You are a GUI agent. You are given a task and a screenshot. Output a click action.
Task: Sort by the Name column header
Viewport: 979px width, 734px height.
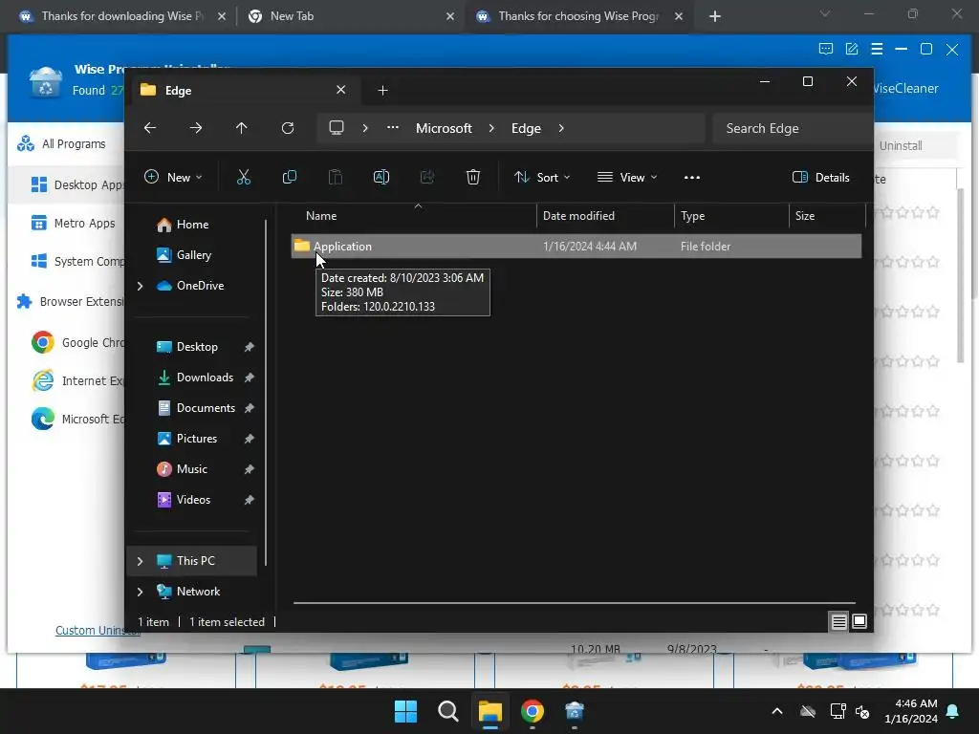413,216
